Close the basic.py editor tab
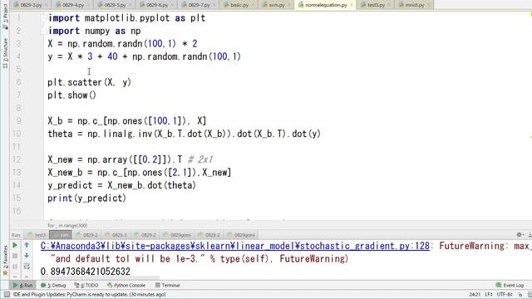The width and height of the screenshot is (532, 299). 253,5
